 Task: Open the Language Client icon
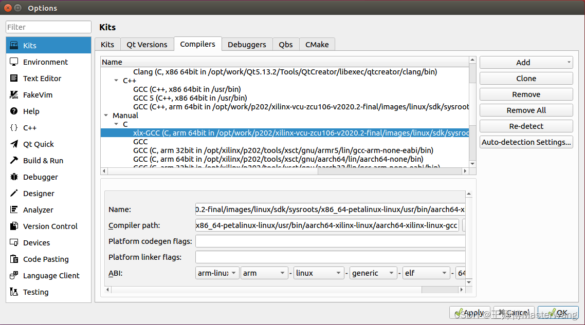coord(14,275)
